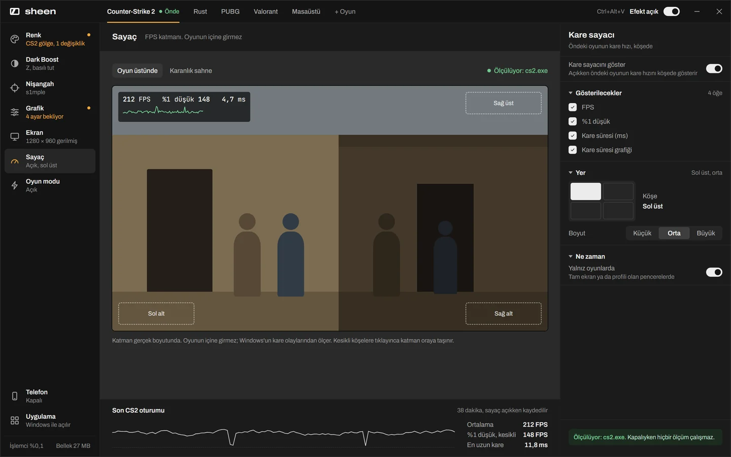This screenshot has height=457, width=731.
Task: Pick the bottom-right cell in Yer grid
Action: [x=618, y=210]
